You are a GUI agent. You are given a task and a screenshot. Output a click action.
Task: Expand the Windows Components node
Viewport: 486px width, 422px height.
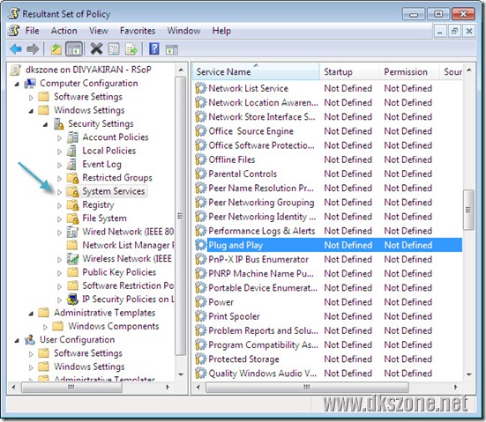click(46, 327)
